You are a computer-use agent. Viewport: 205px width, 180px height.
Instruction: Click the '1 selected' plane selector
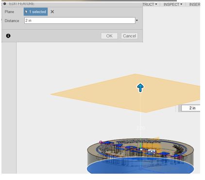[x=35, y=12]
